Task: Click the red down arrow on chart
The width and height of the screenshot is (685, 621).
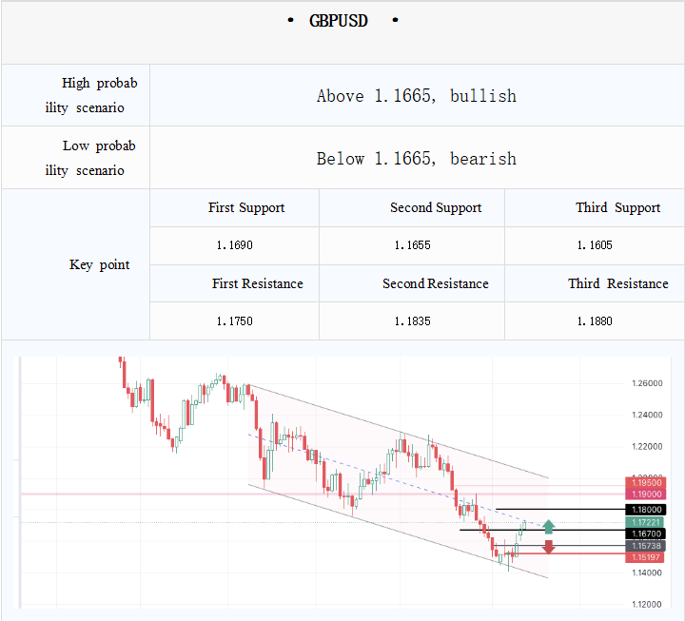Action: [549, 547]
